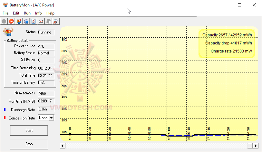Screen dimensions: 262x152
Task: Click the Num samples field 7466
Action: click(x=46, y=93)
